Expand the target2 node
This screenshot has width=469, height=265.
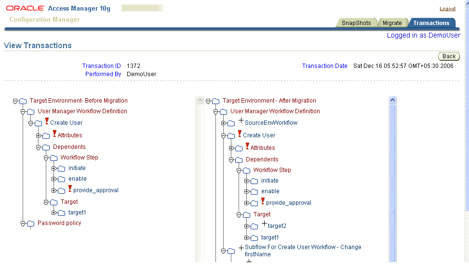tap(247, 226)
